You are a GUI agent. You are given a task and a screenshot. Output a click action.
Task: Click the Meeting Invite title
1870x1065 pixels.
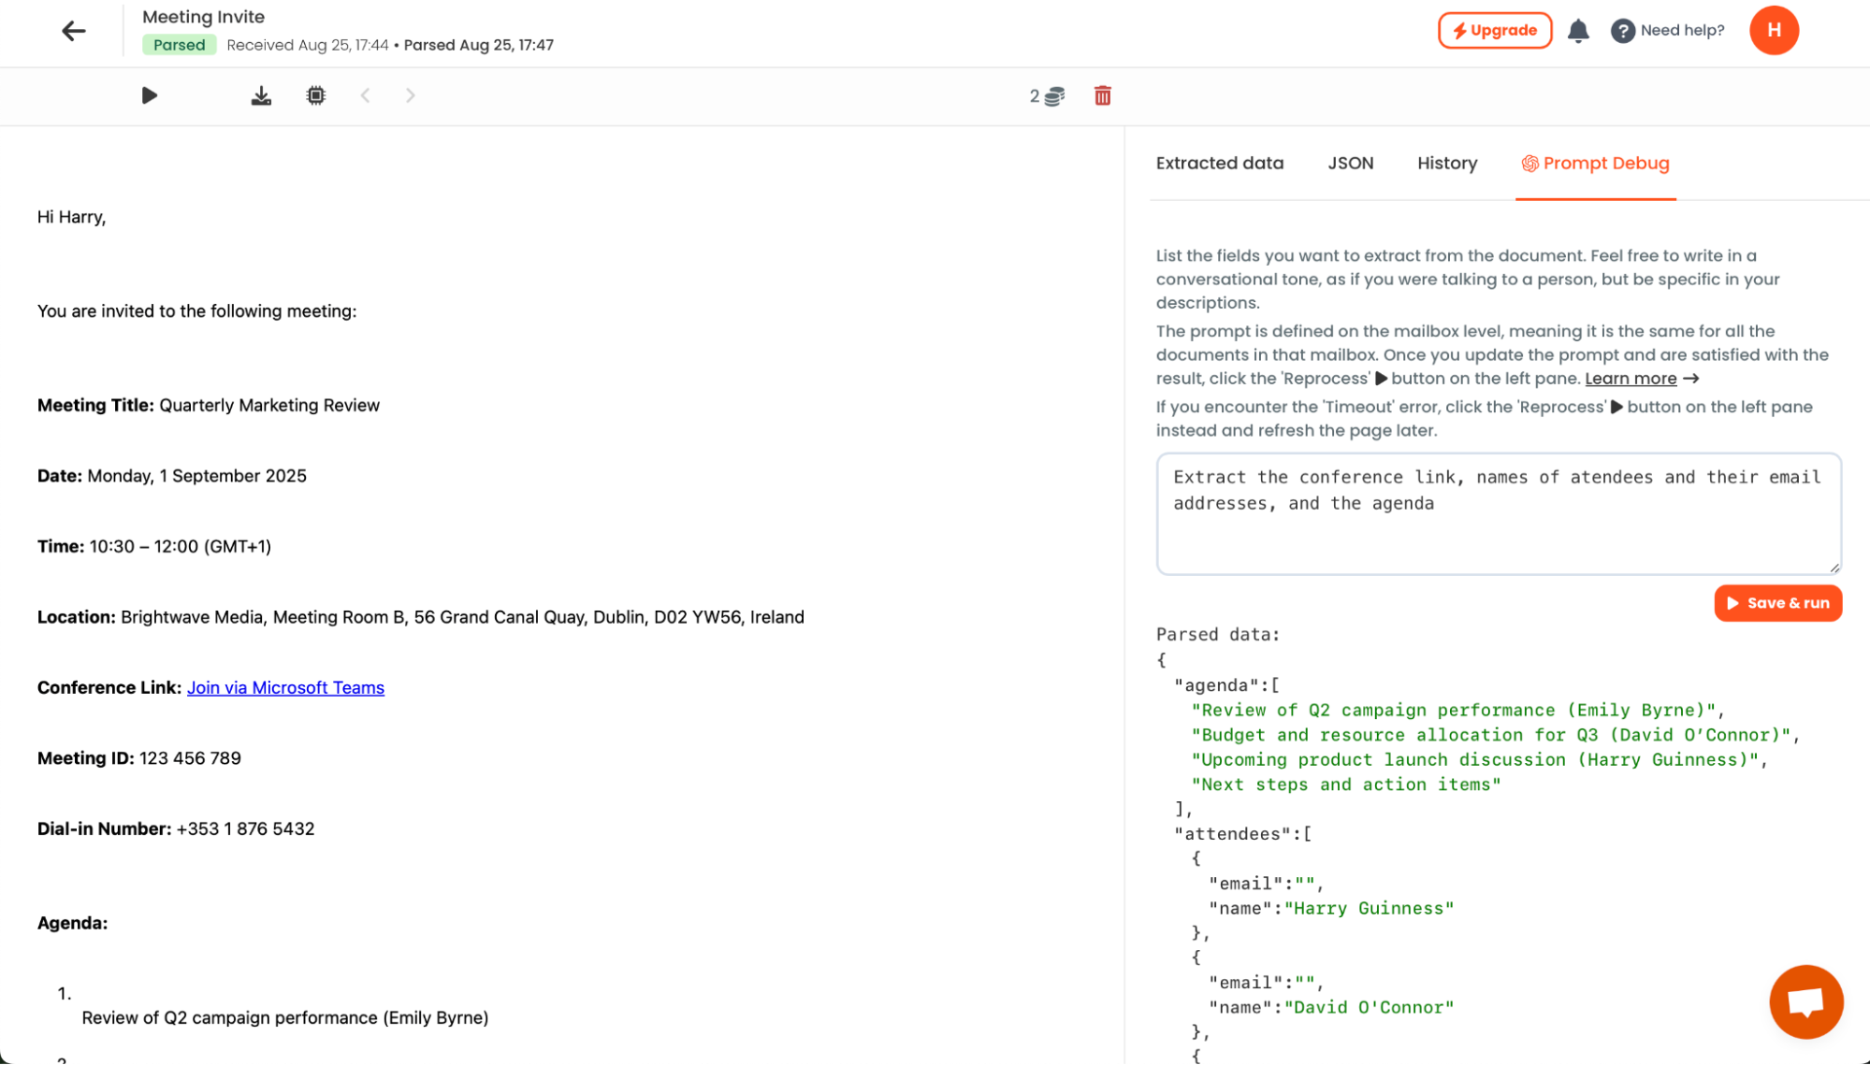203,17
